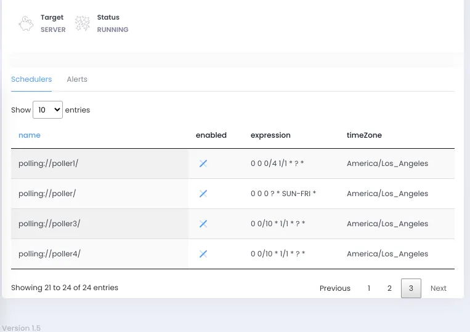Click the Showing 21 to 24 entries text
This screenshot has width=470, height=332.
point(65,288)
